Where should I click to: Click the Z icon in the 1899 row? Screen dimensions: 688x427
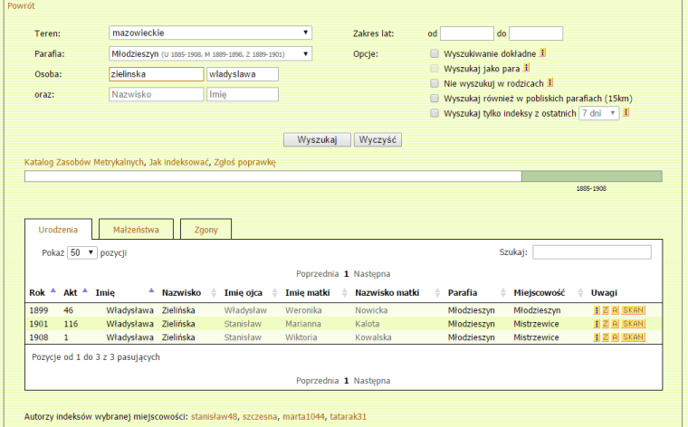coord(605,309)
